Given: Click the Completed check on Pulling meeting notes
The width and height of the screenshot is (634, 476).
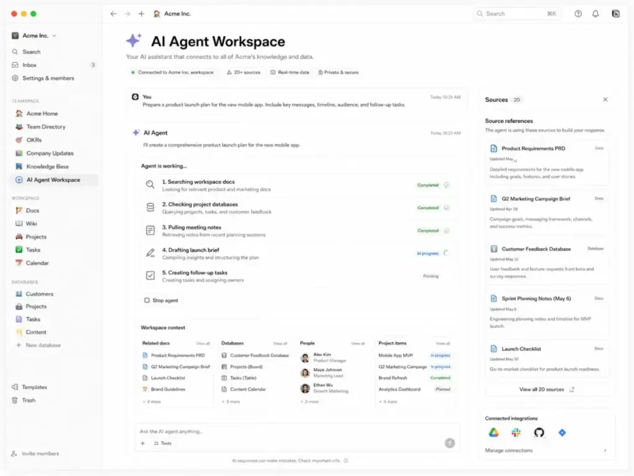Looking at the screenshot, I should [x=446, y=231].
